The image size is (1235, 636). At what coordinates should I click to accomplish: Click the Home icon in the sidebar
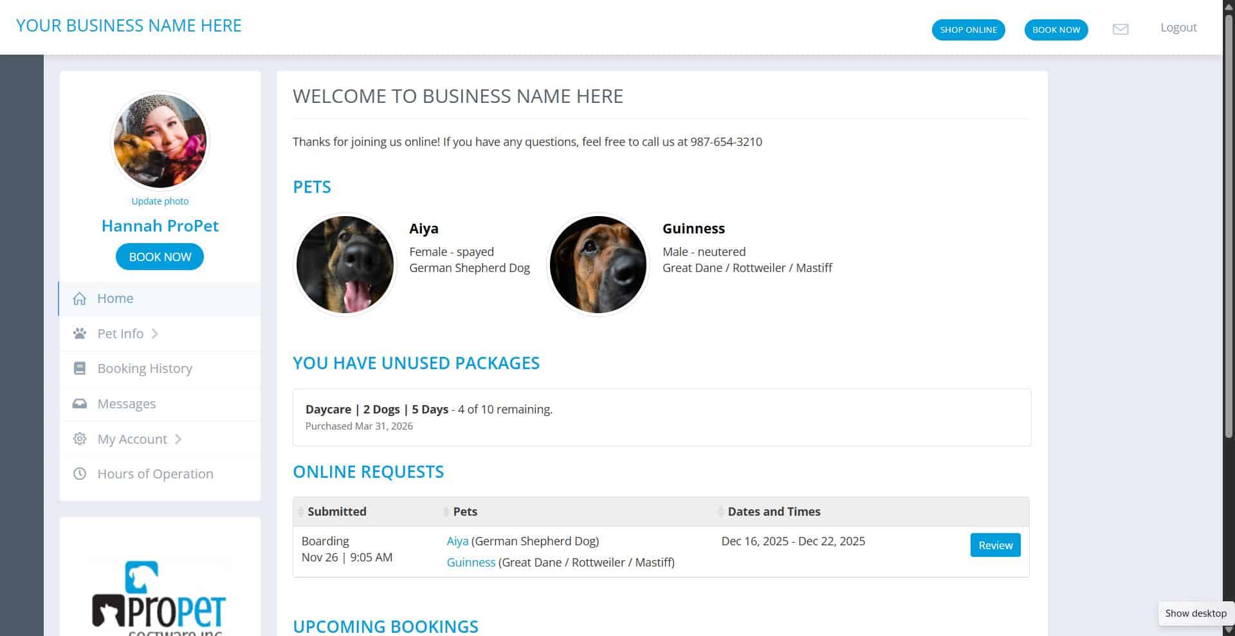pos(80,298)
